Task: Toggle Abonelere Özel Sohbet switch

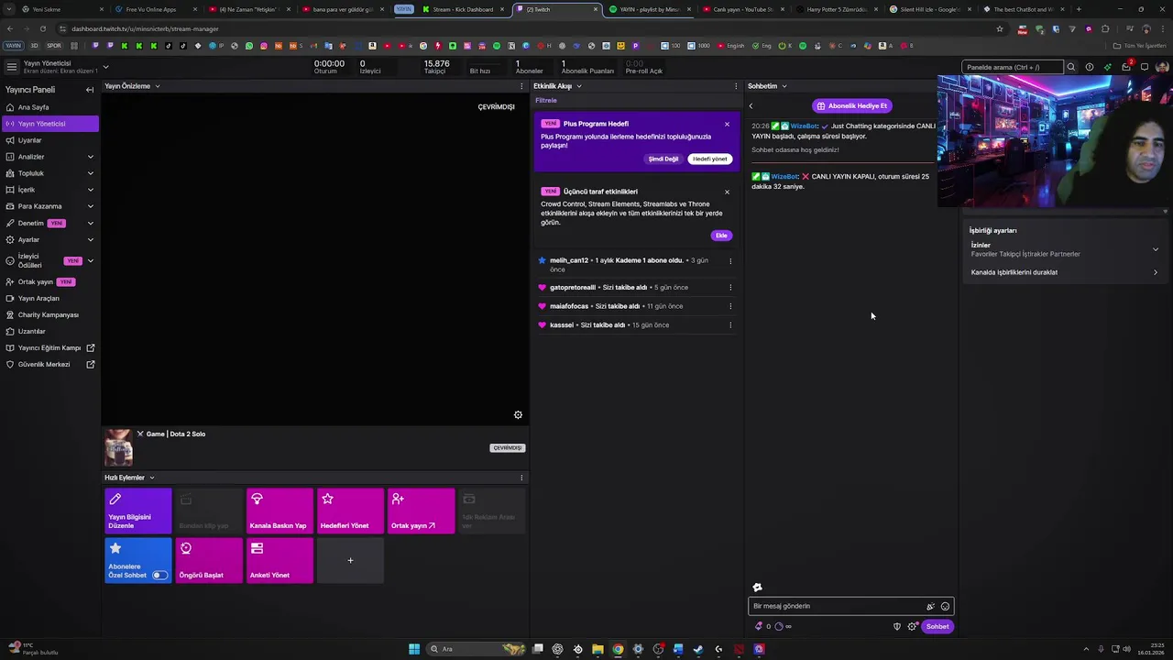Action: tap(159, 576)
